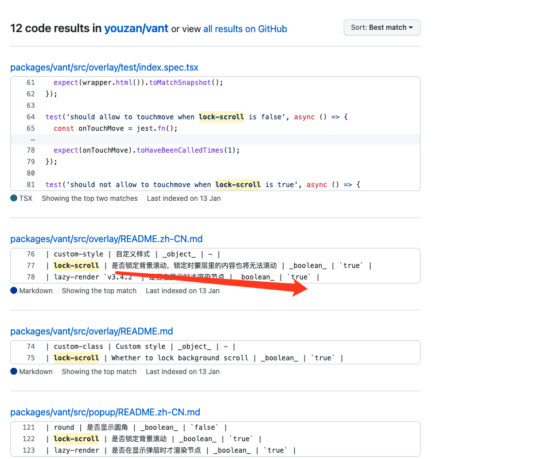
Task: Open the popup/README.zh-CN.md file link
Action: coord(105,413)
